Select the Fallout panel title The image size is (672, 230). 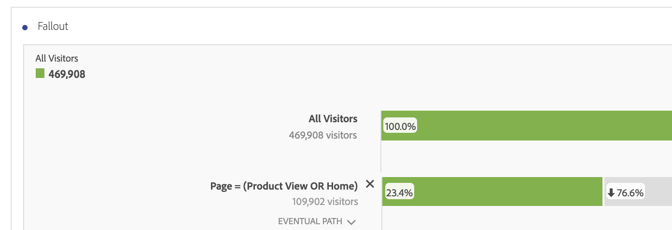point(53,26)
